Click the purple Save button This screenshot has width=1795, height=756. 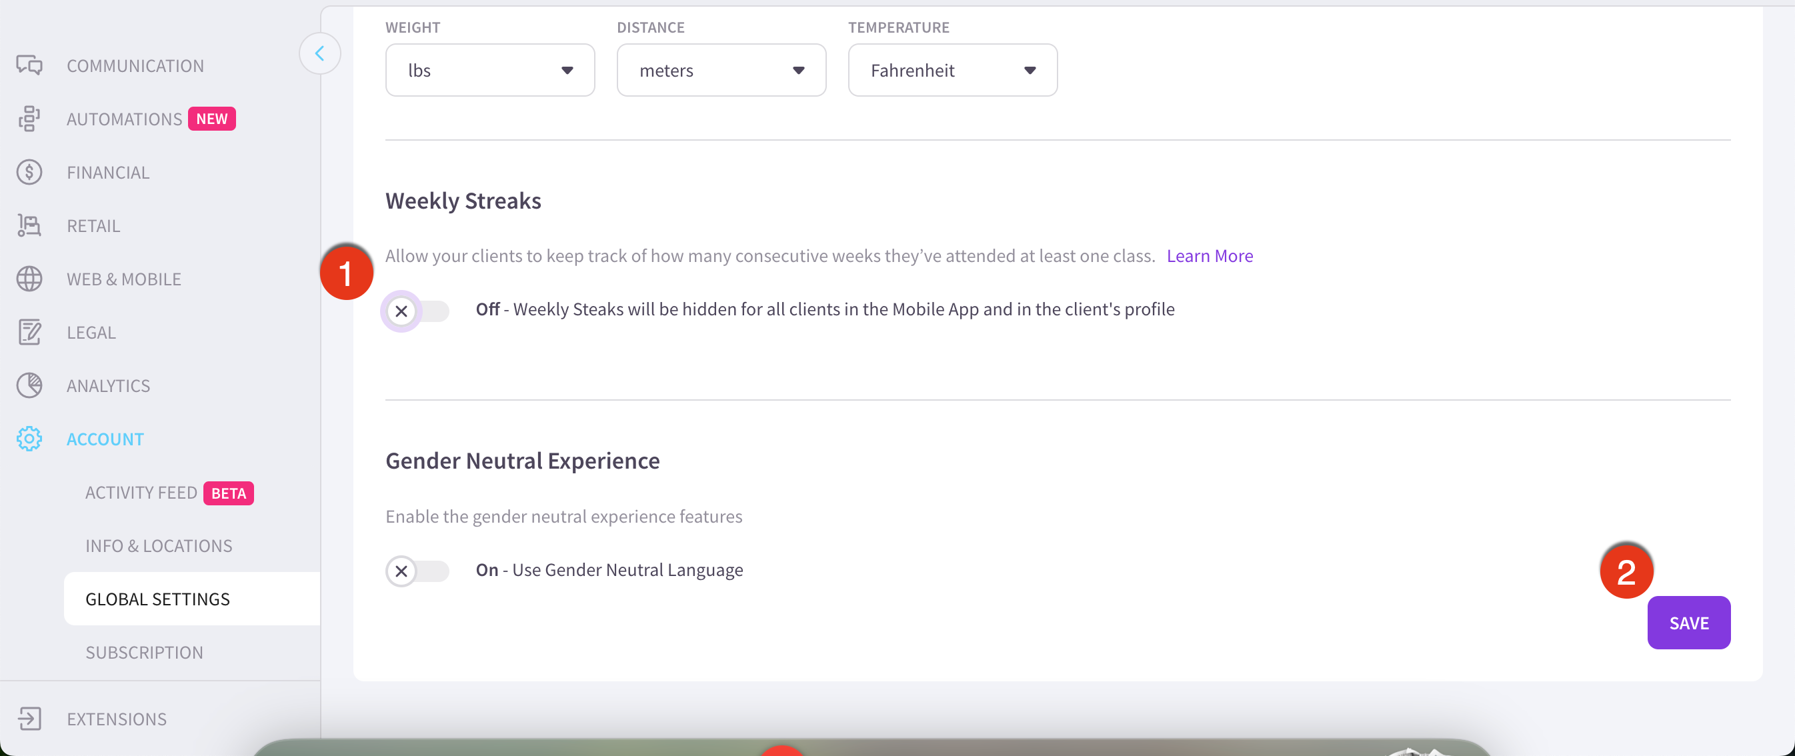1688,622
